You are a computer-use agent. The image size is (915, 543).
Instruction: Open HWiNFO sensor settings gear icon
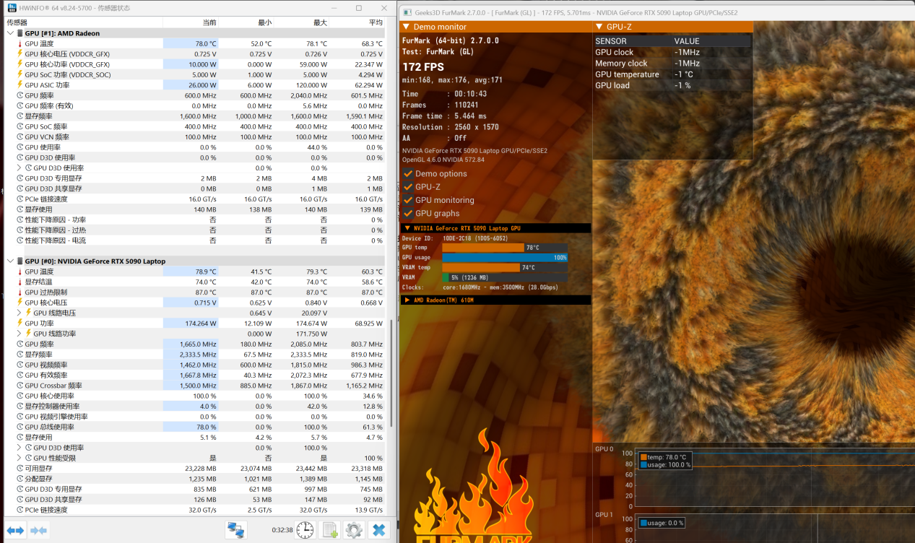[x=353, y=529]
